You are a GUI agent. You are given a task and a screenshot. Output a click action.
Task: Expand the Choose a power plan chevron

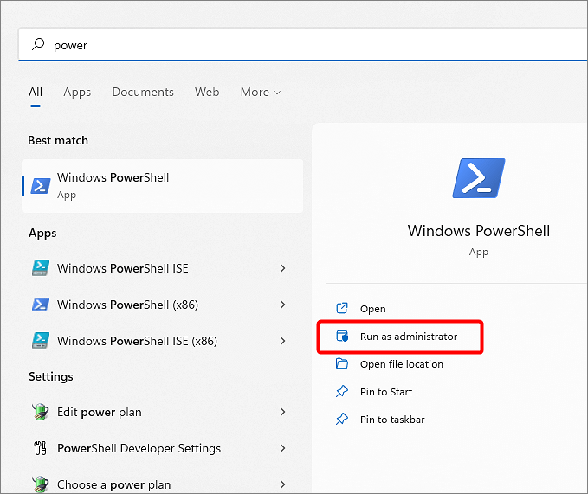click(x=283, y=484)
